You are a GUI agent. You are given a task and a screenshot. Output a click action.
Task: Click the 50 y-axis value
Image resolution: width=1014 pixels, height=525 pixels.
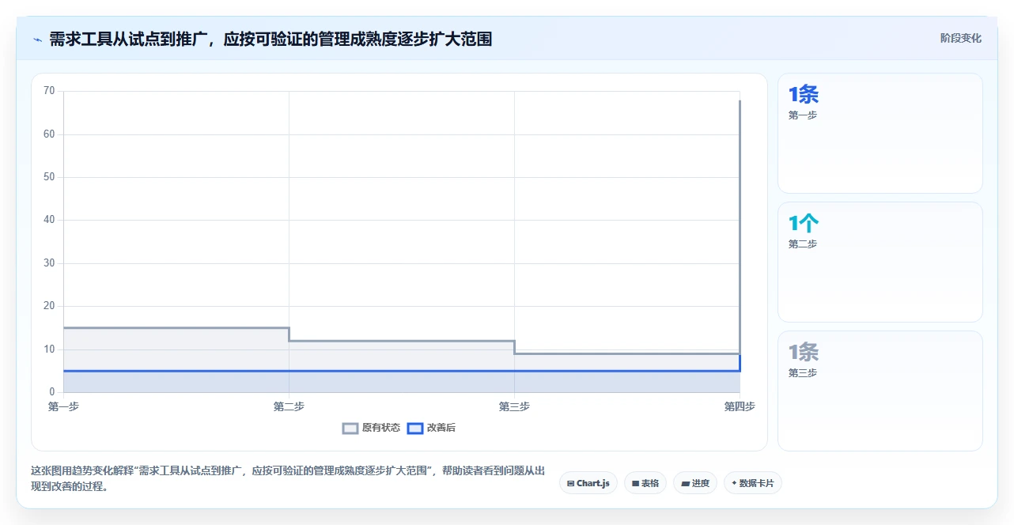[49, 177]
